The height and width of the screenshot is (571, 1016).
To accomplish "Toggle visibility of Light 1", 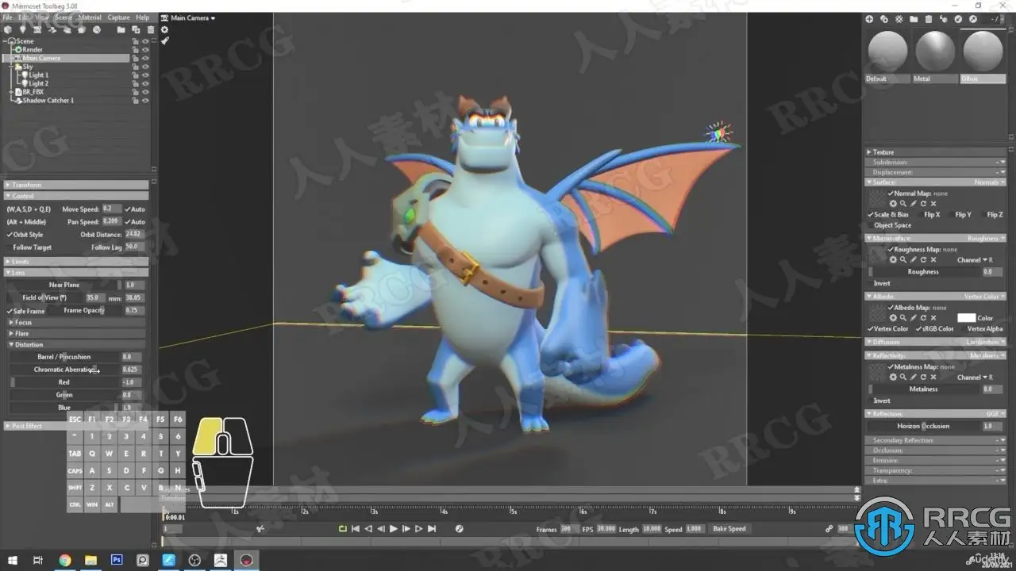I will 145,75.
